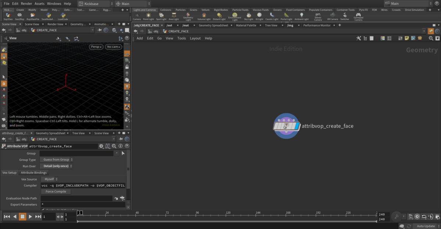The height and width of the screenshot is (229, 441).
Task: Click the frame 1 marker on the timeline
Action: 80,213
